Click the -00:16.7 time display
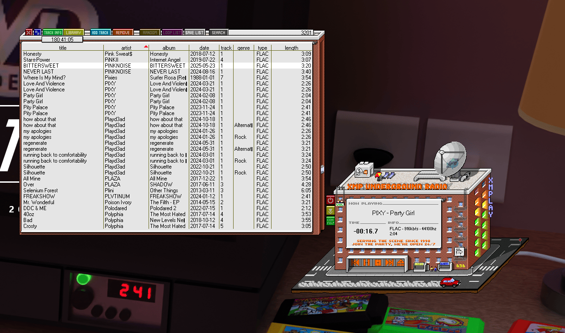565x333 pixels. pos(366,231)
